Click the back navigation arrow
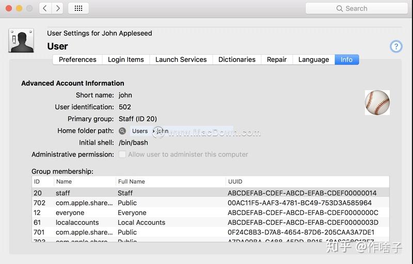This screenshot has width=413, height=264. tap(45, 8)
